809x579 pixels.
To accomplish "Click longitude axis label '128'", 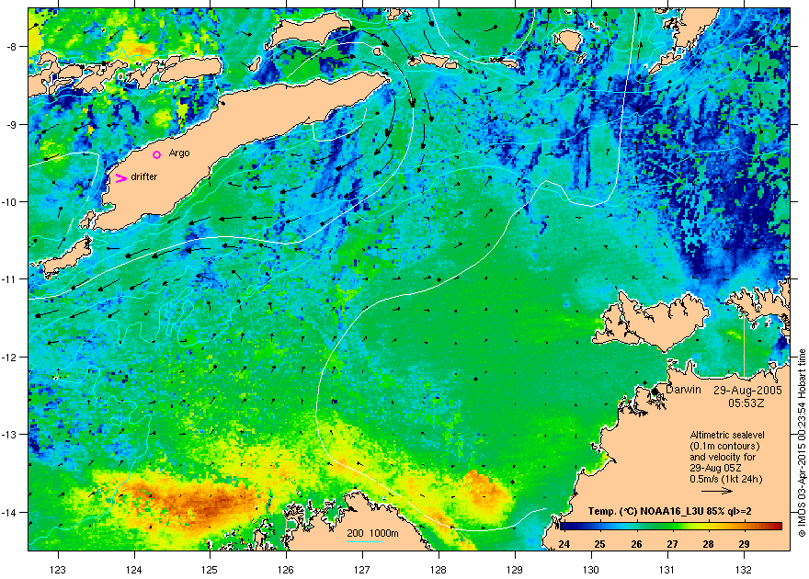I will tap(439, 570).
